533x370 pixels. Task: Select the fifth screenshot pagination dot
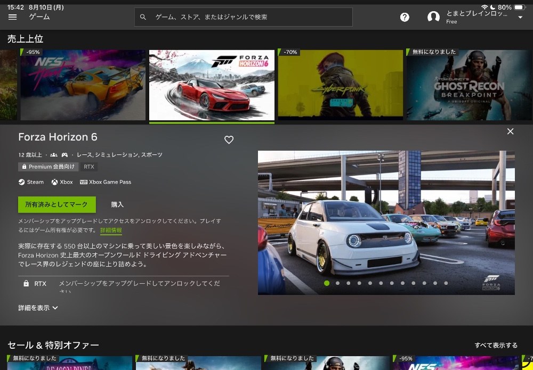[x=370, y=283]
